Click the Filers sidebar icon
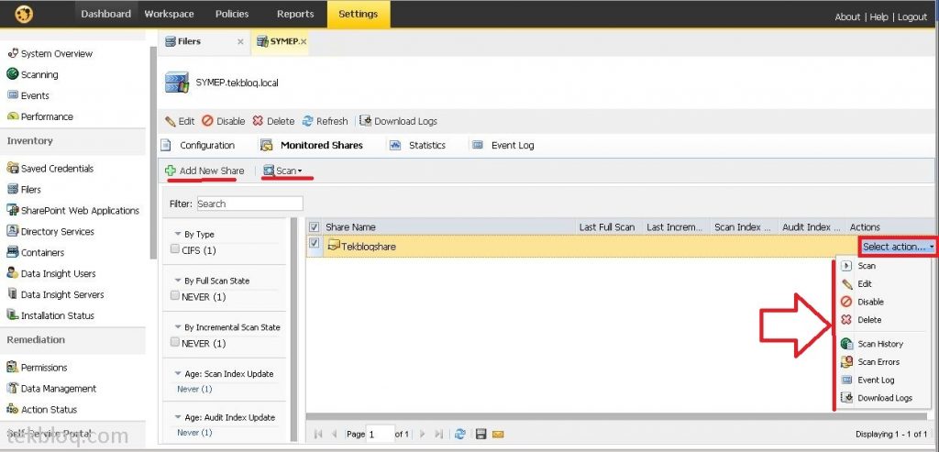The image size is (939, 452). point(13,189)
